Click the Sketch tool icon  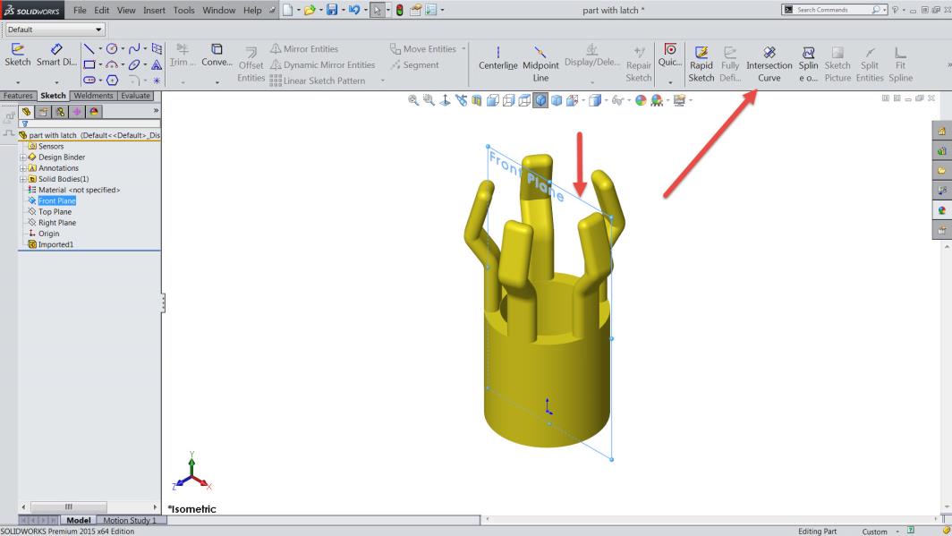pos(18,49)
